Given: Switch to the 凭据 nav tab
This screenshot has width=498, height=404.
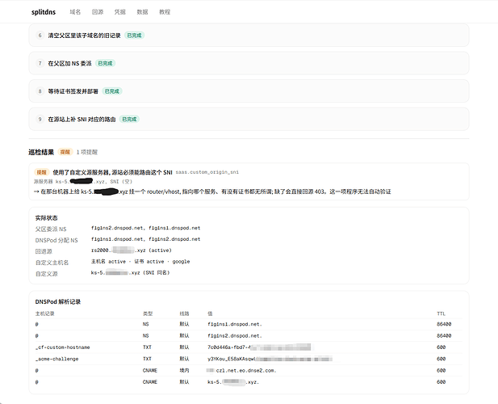Looking at the screenshot, I should 119,12.
